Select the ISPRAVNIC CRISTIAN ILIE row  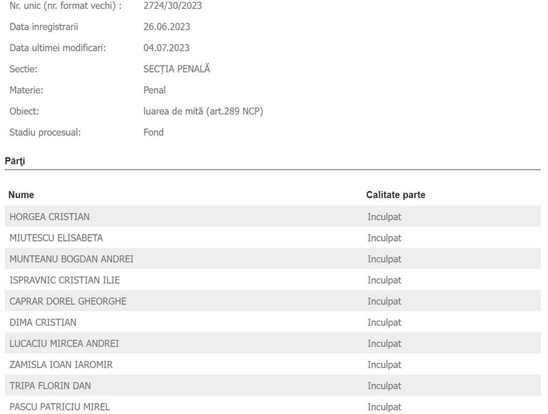(272, 280)
